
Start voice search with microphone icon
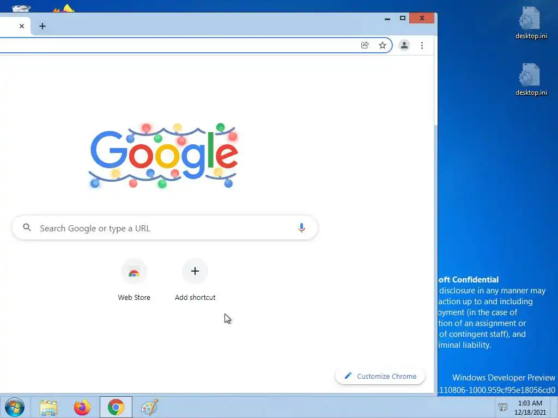(301, 228)
